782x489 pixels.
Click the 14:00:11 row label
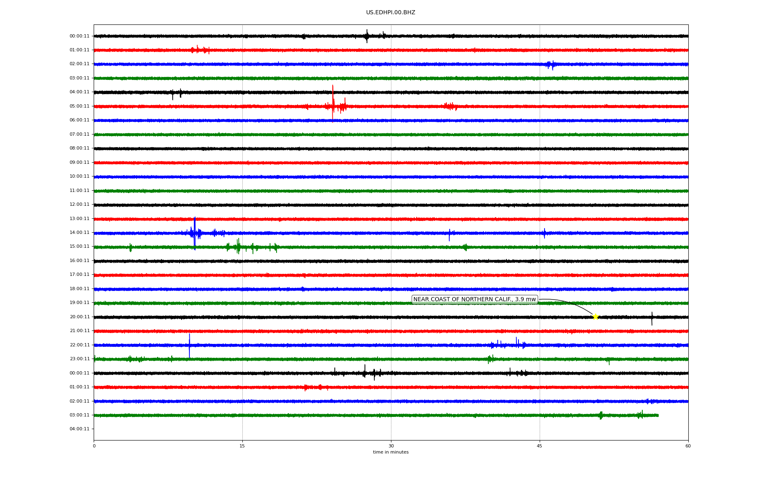(x=79, y=233)
